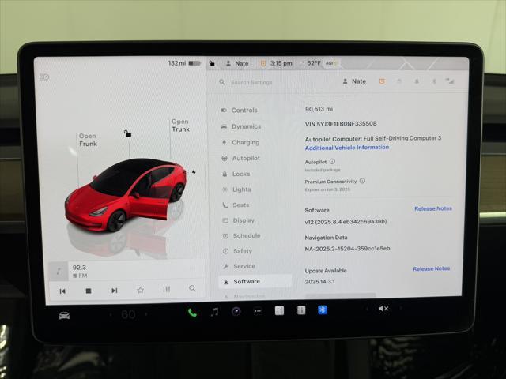Open Seats settings section
The height and width of the screenshot is (379, 506).
click(236, 205)
